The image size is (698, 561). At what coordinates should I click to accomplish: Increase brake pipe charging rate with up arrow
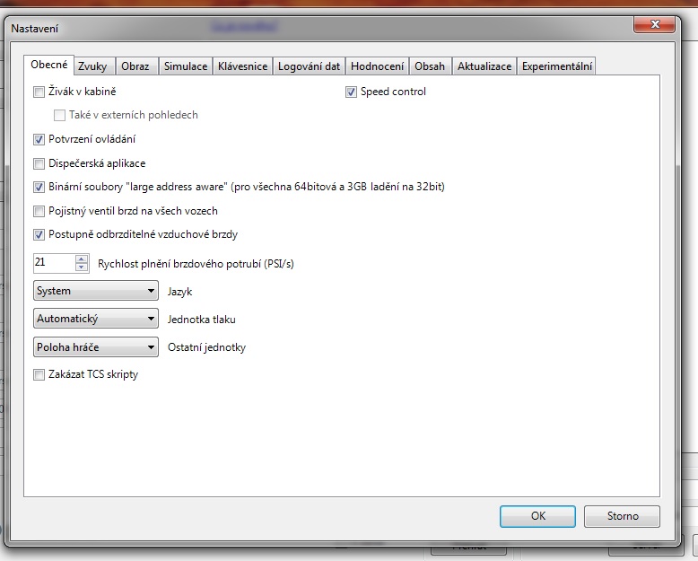click(x=82, y=259)
